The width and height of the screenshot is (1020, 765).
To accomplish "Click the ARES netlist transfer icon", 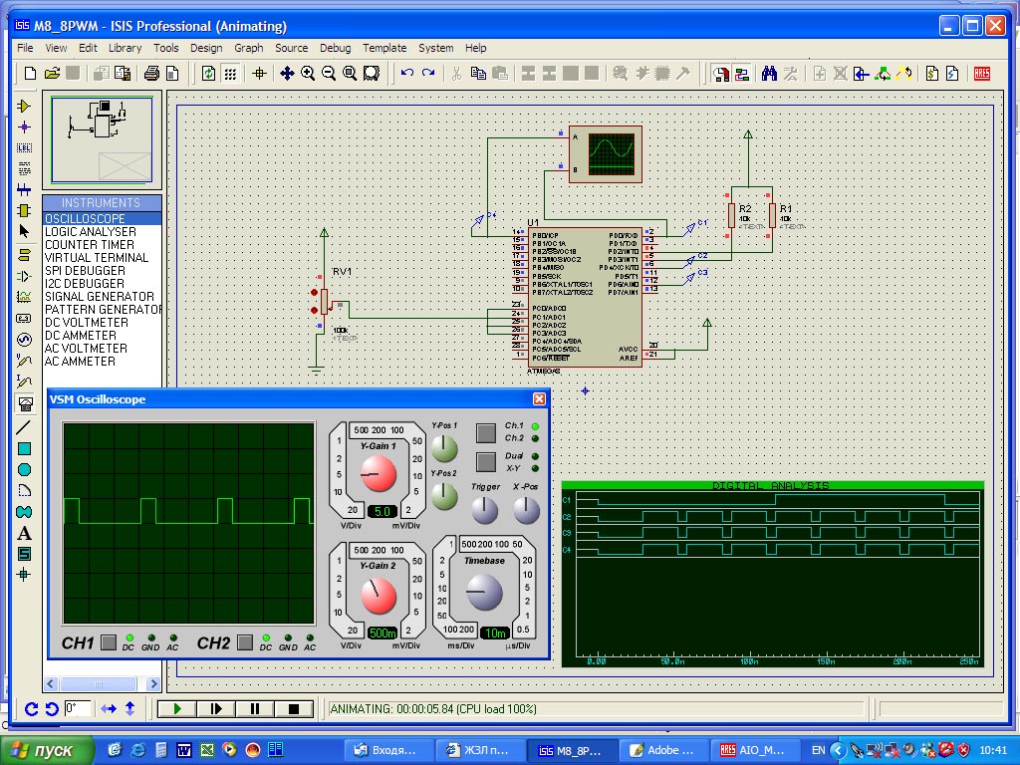I will click(x=981, y=73).
